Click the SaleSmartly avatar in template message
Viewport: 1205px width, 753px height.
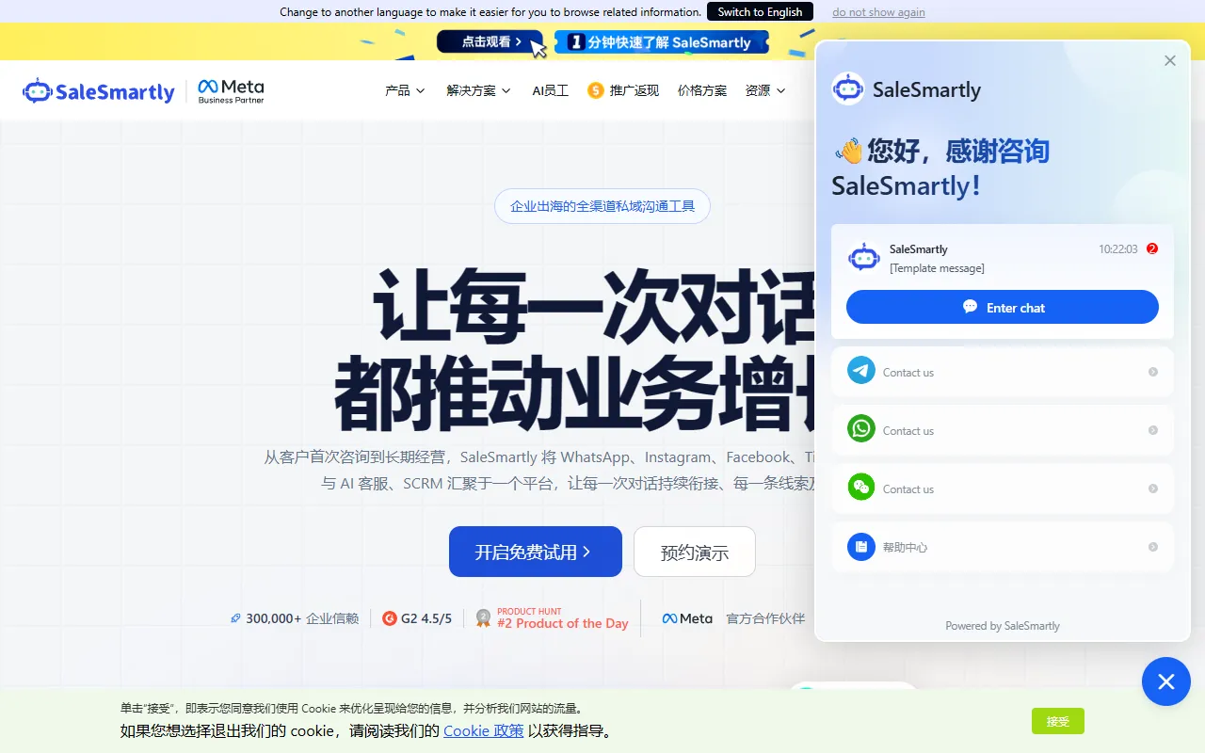pos(864,257)
